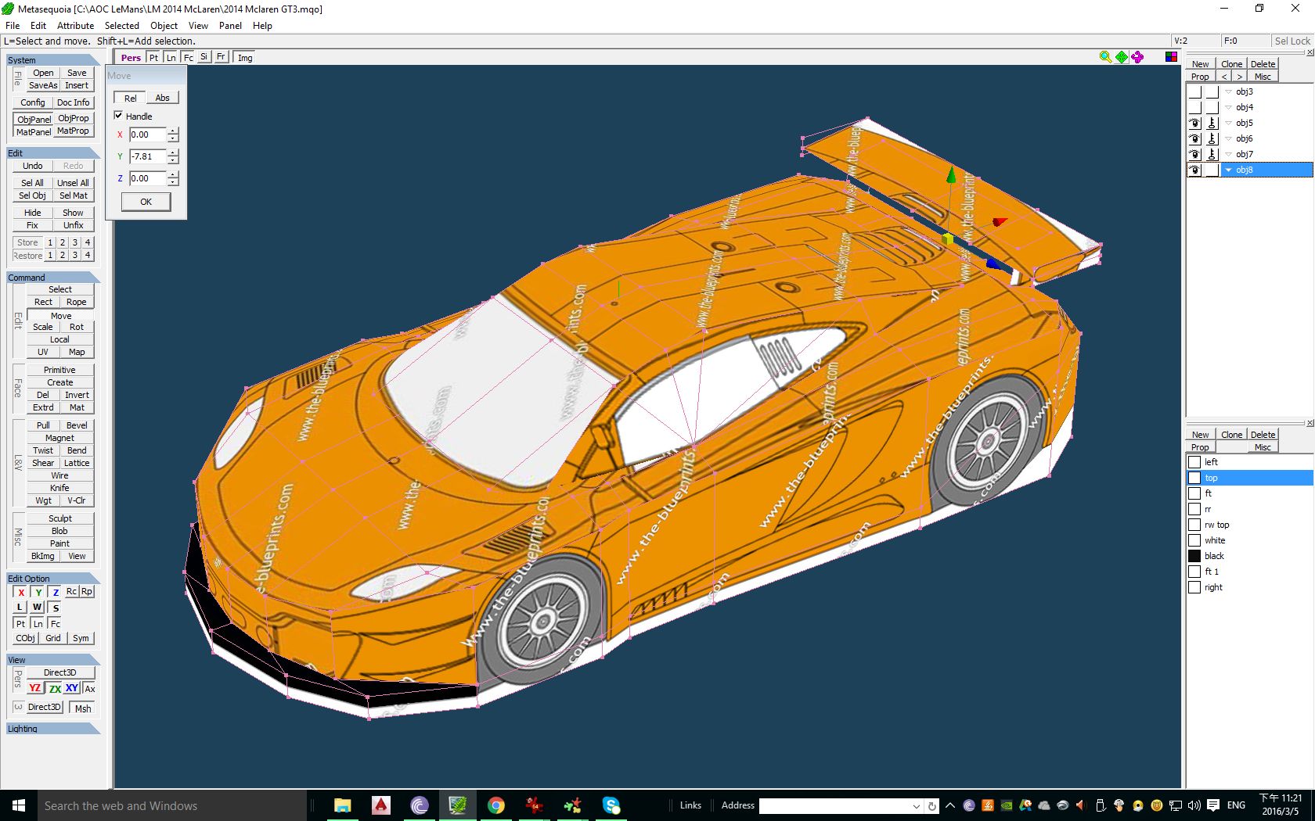
Task: Unlock obj5 via its key icon
Action: [1212, 123]
